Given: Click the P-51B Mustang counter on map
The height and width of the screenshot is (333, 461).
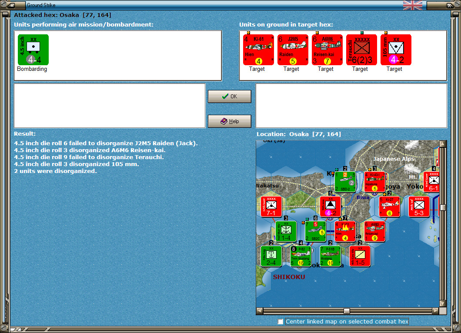Looking at the screenshot, I should click(x=330, y=256).
